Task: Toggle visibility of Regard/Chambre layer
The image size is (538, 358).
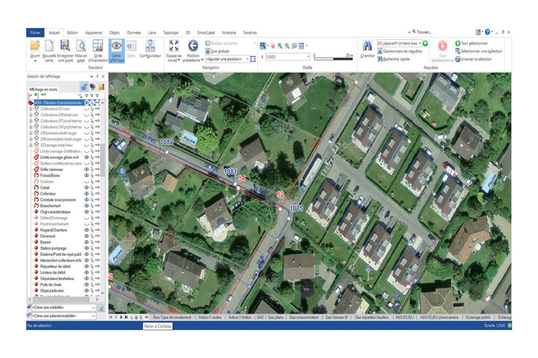Action: 87,230
